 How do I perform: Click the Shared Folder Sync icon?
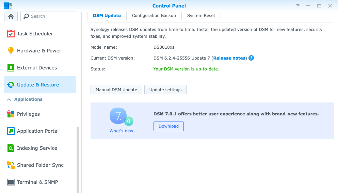[x=11, y=165]
